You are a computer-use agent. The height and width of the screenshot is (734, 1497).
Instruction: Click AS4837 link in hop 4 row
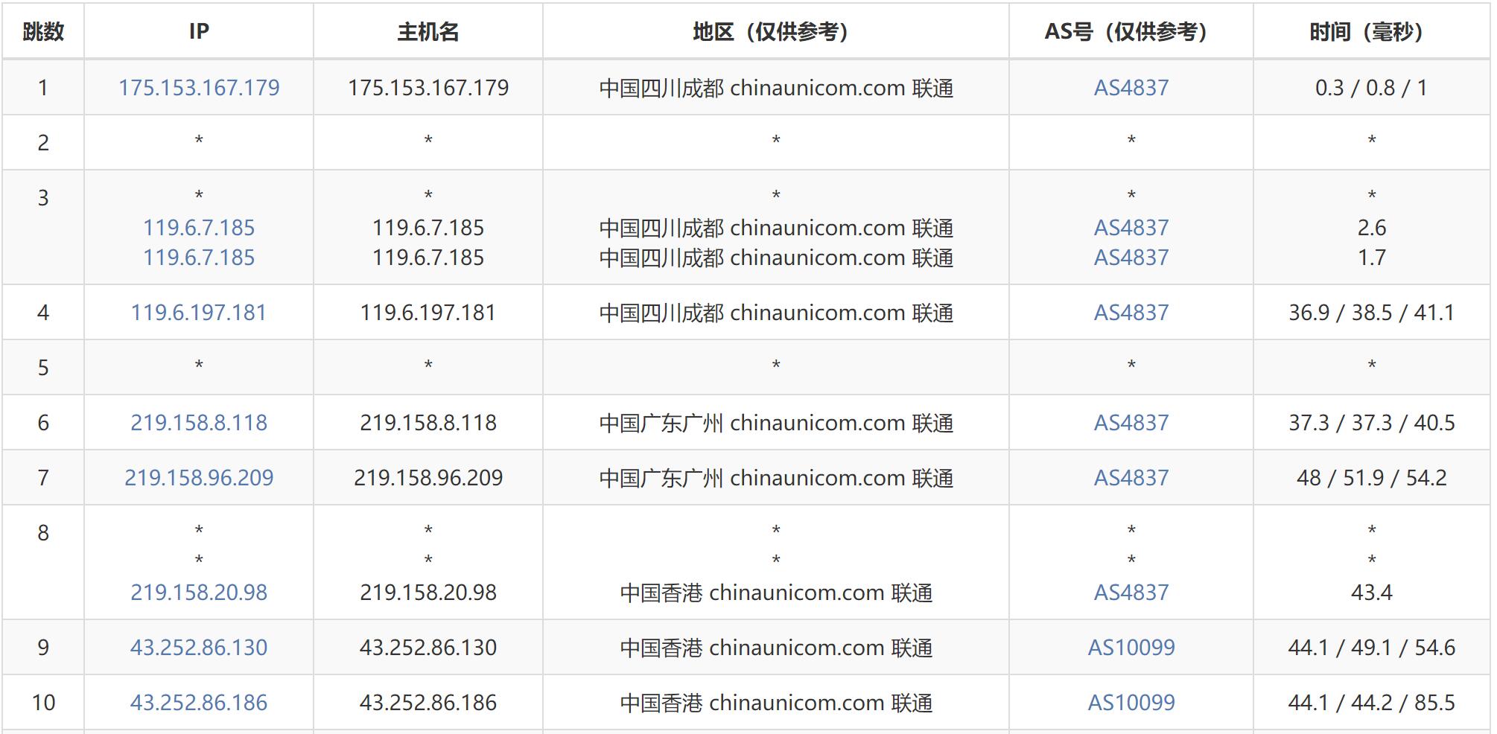coord(1131,313)
